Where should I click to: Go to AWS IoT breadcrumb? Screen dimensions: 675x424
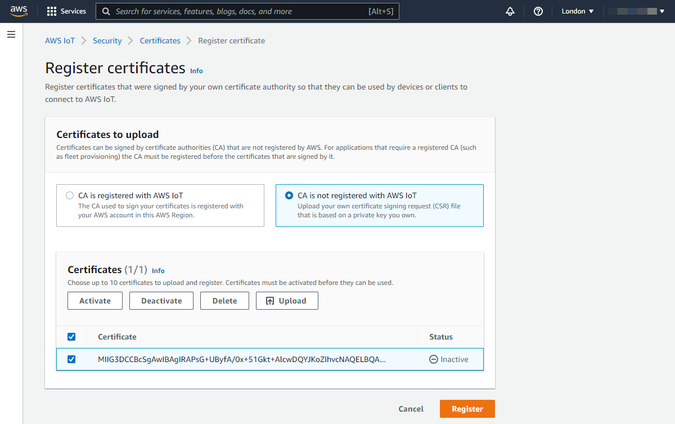60,41
